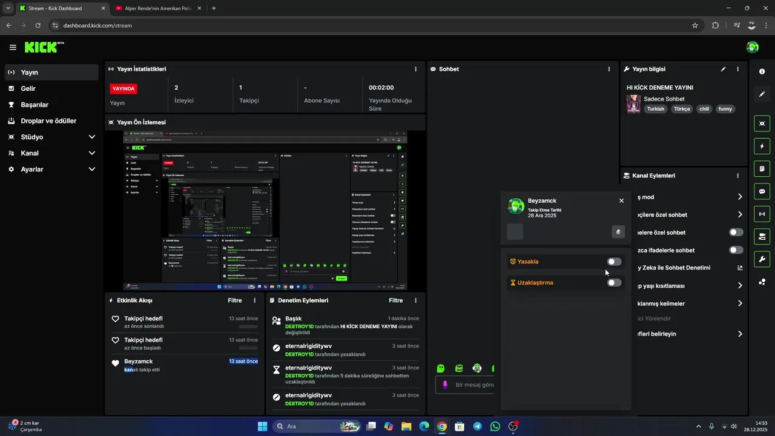Click the info icon in right sidebar
This screenshot has height=436, width=775.
pos(762,71)
